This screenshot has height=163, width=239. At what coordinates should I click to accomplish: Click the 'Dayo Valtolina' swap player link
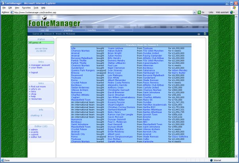pyautogui.click(x=180, y=137)
